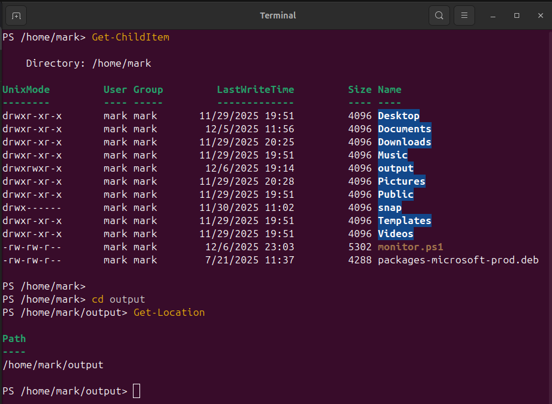This screenshot has width=552, height=404.
Task: Click the /home/mark/output path result
Action: click(52, 365)
